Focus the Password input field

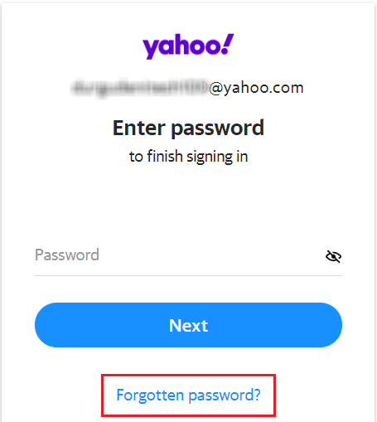coord(188,255)
